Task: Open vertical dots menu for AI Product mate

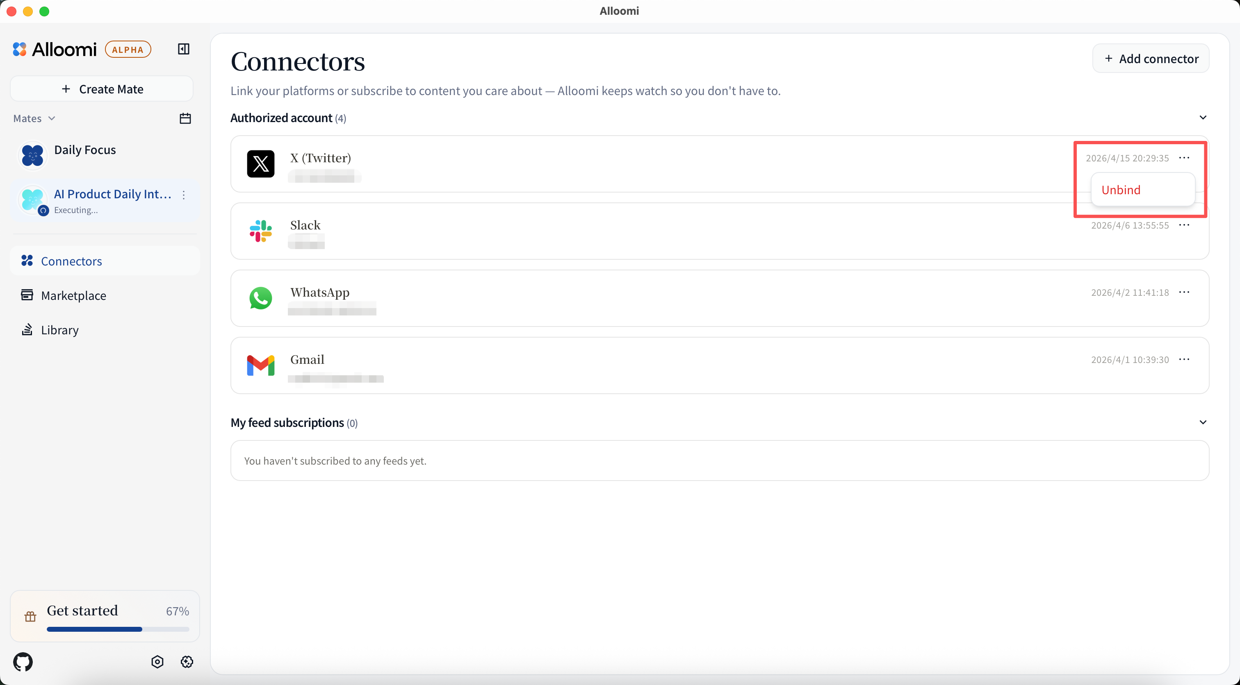Action: [184, 195]
